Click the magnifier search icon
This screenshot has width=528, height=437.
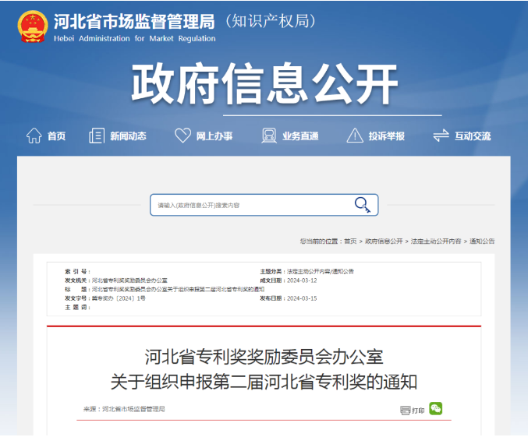[362, 204]
